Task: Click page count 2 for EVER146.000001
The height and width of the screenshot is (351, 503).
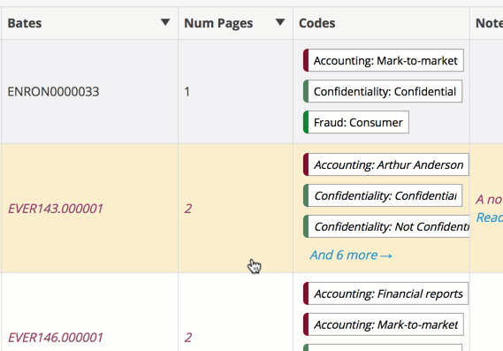Action: tap(188, 338)
